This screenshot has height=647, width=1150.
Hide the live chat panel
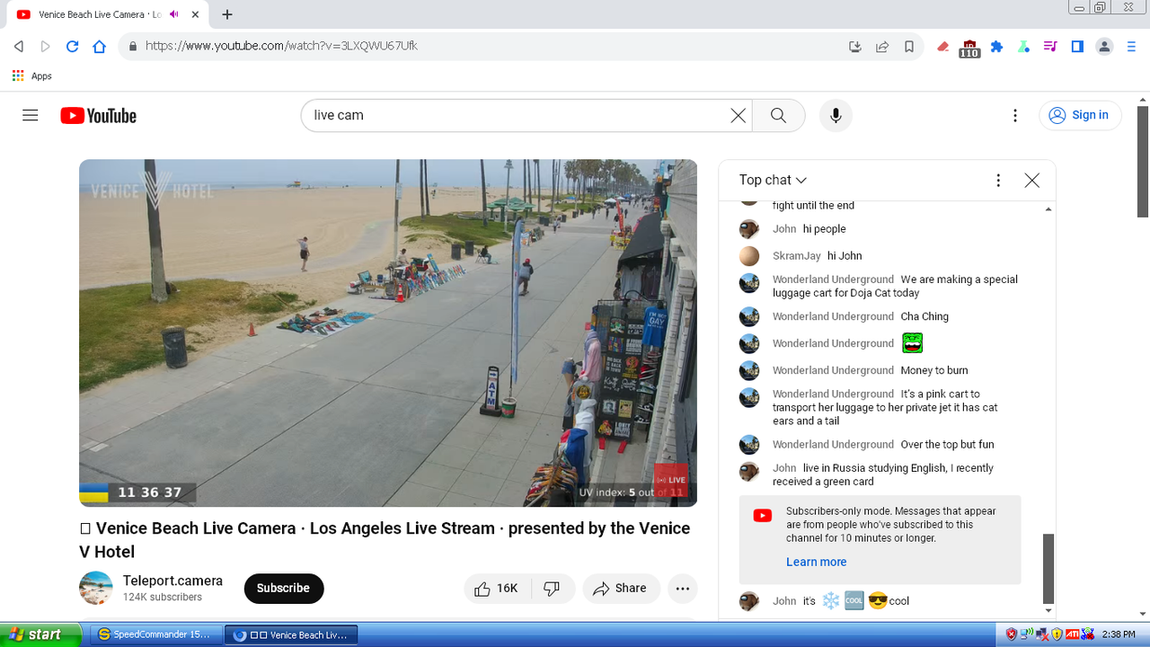1032,181
